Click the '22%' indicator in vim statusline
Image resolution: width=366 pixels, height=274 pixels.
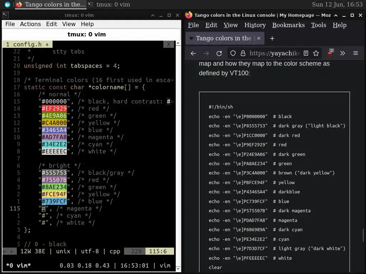[x=136, y=252]
